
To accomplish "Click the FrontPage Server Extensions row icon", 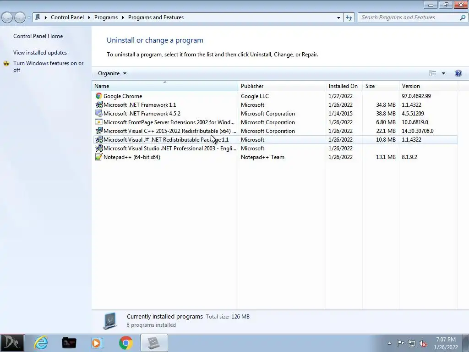I will pos(99,122).
